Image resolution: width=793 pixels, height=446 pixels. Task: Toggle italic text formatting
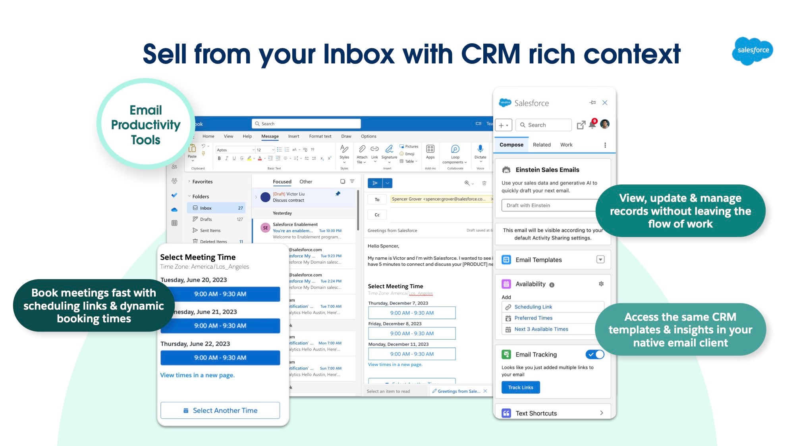coord(226,158)
